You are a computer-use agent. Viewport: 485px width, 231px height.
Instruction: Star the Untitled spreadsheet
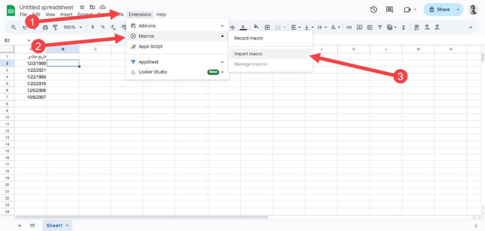pos(82,7)
